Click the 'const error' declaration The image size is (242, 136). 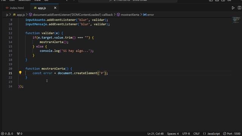pyautogui.click(x=42, y=73)
